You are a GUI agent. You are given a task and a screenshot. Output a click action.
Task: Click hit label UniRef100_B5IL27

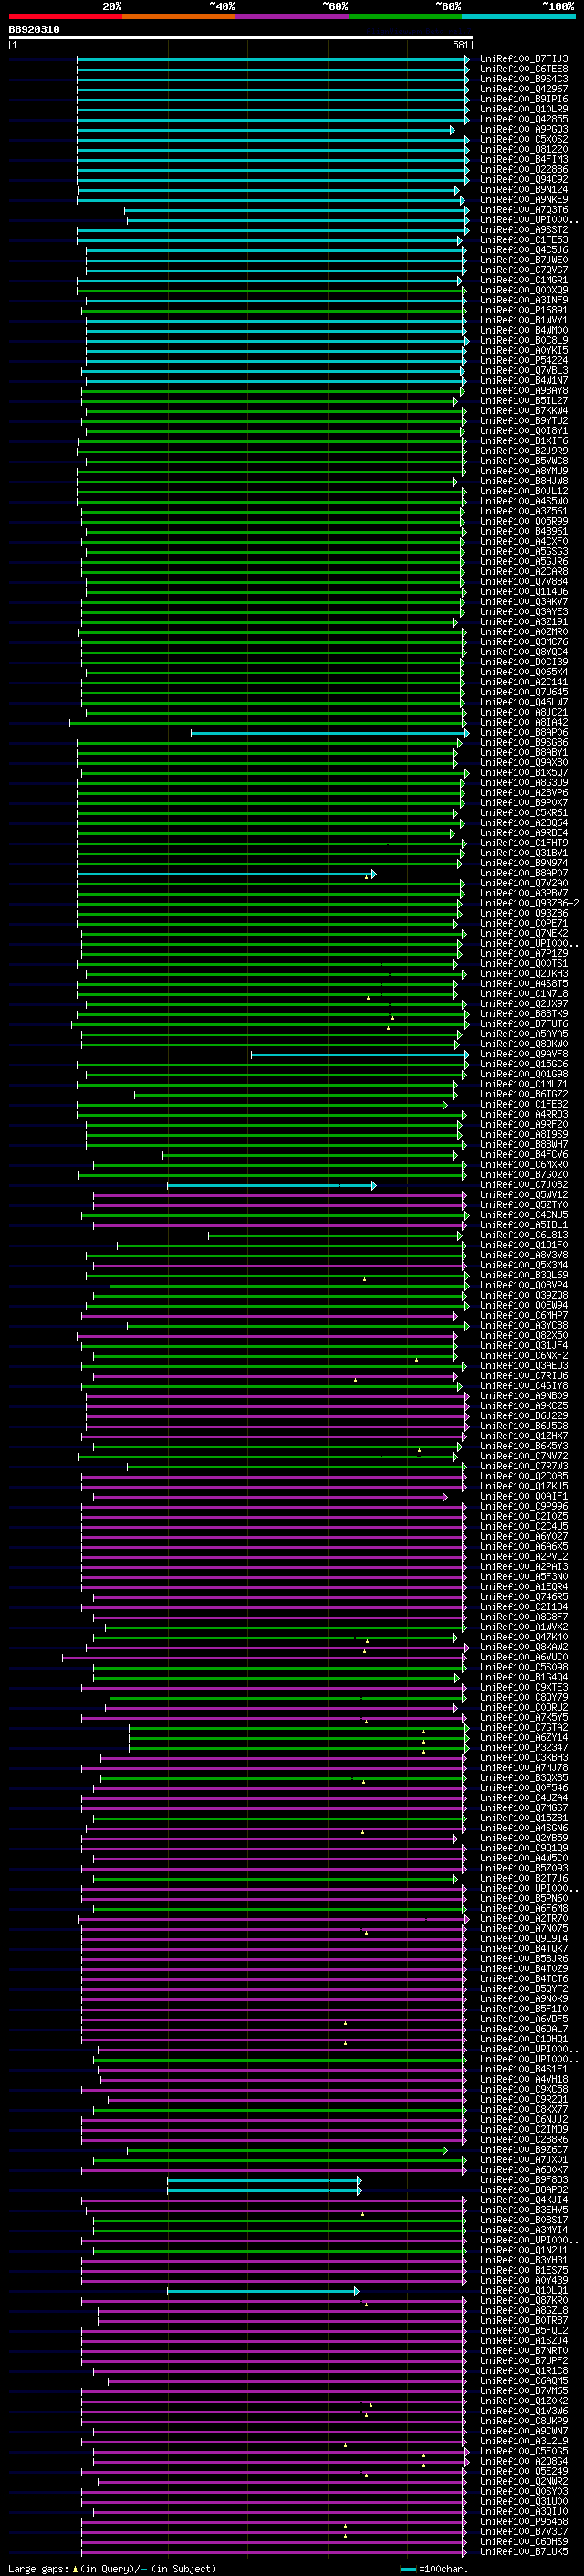pyautogui.click(x=524, y=400)
